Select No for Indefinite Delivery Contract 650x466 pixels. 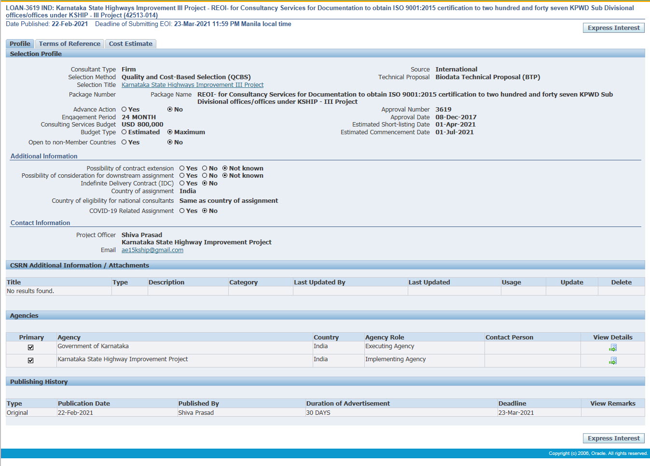coord(205,184)
